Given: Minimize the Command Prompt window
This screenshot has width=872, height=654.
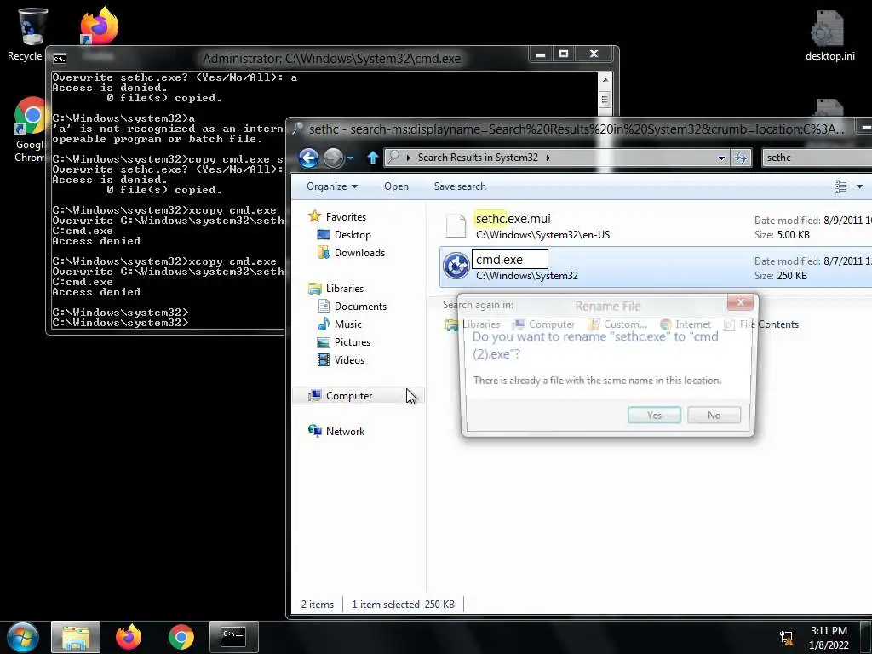Looking at the screenshot, I should [x=540, y=54].
